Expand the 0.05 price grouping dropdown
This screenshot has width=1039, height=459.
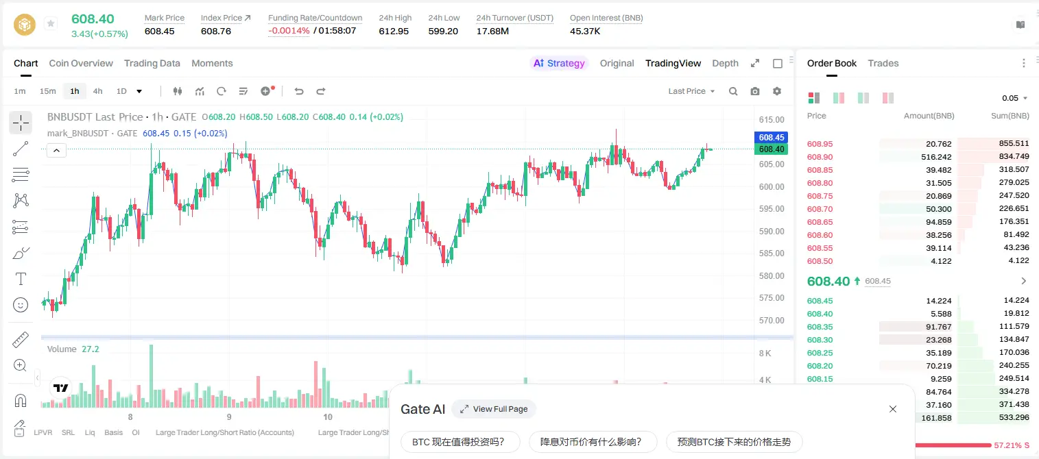[1015, 98]
